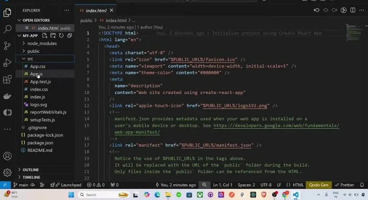Image resolution: width=368 pixels, height=200 pixels.
Task: Open the Qodo Gen sidebar icon
Action: (7, 112)
